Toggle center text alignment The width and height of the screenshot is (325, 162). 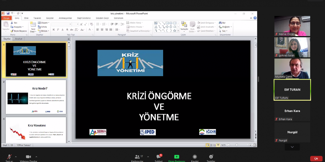click(102, 30)
